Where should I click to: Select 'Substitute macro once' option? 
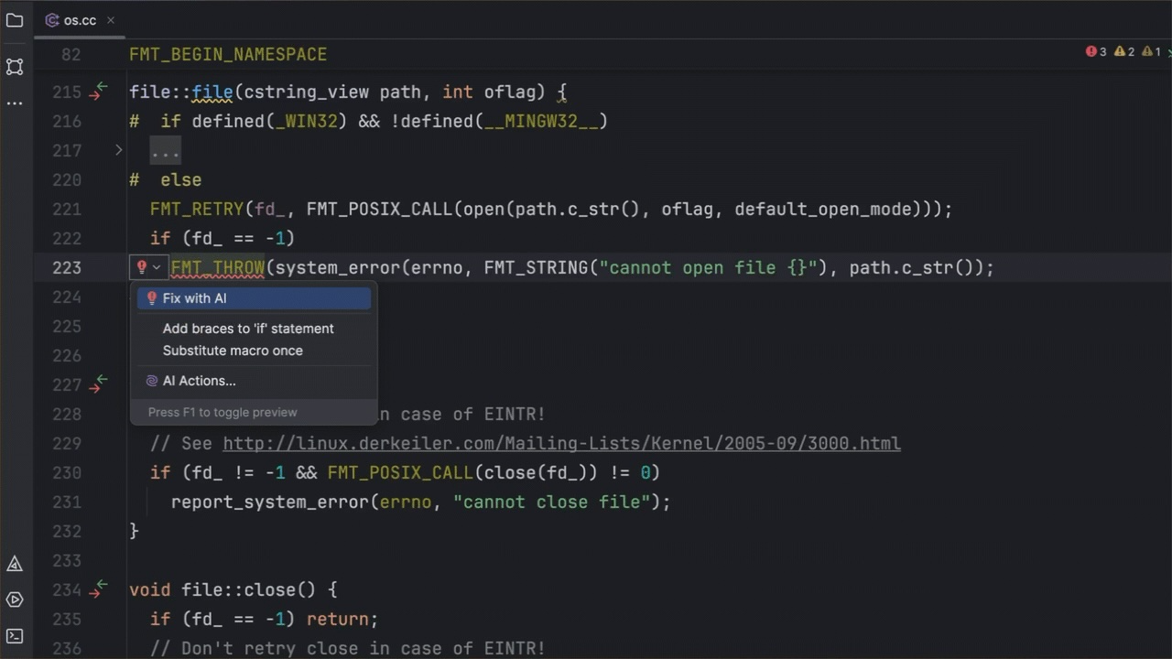point(233,351)
